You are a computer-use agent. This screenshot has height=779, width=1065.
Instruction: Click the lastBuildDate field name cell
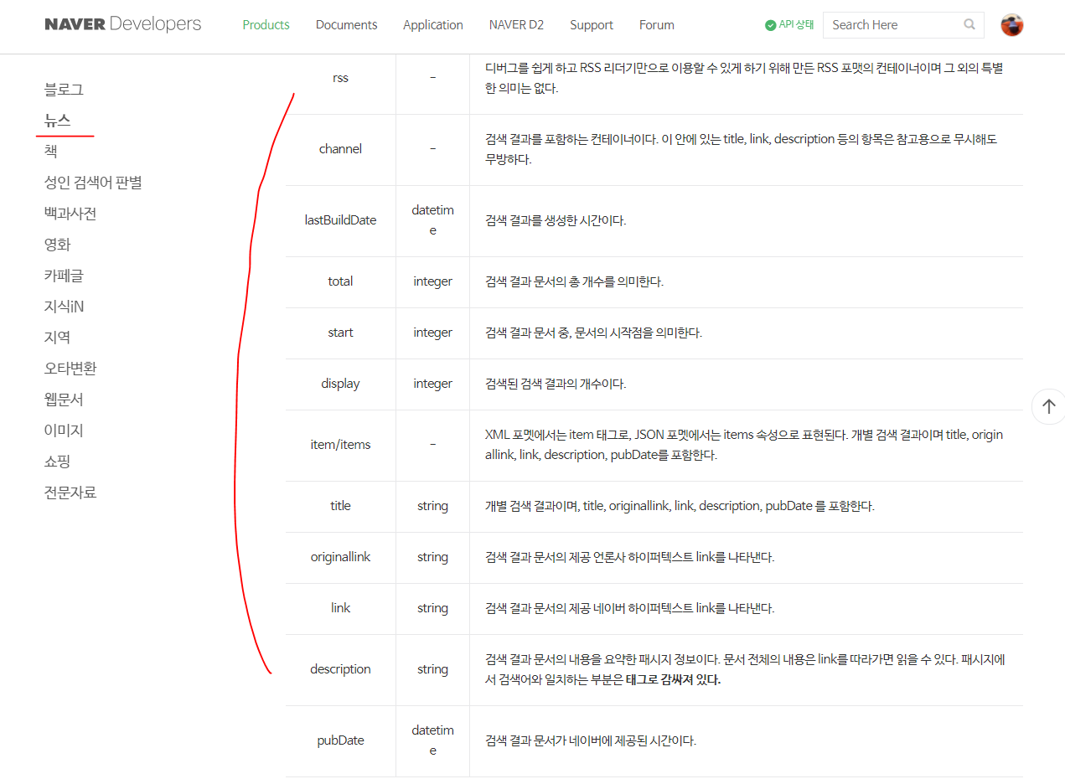click(340, 220)
